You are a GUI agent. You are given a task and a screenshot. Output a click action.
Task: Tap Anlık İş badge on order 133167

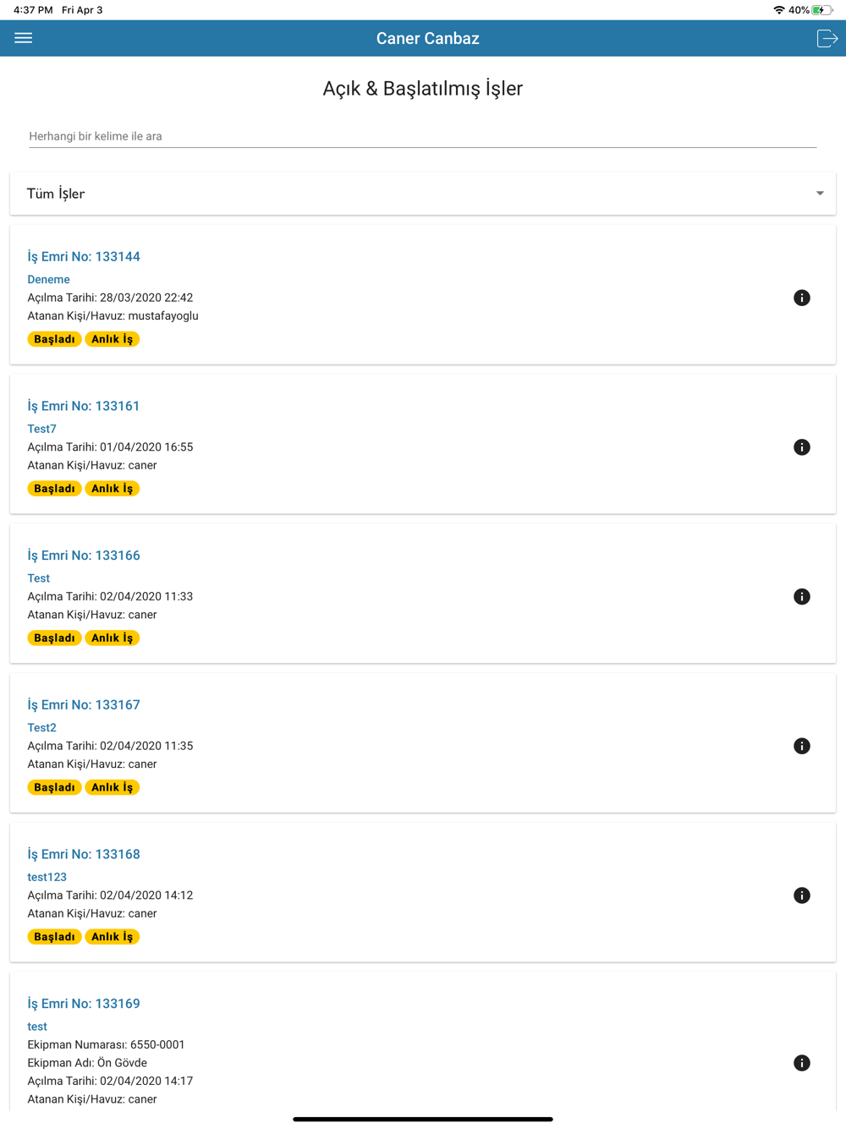click(112, 787)
